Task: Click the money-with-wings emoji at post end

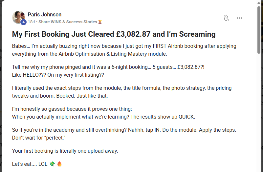Action: point(52,164)
